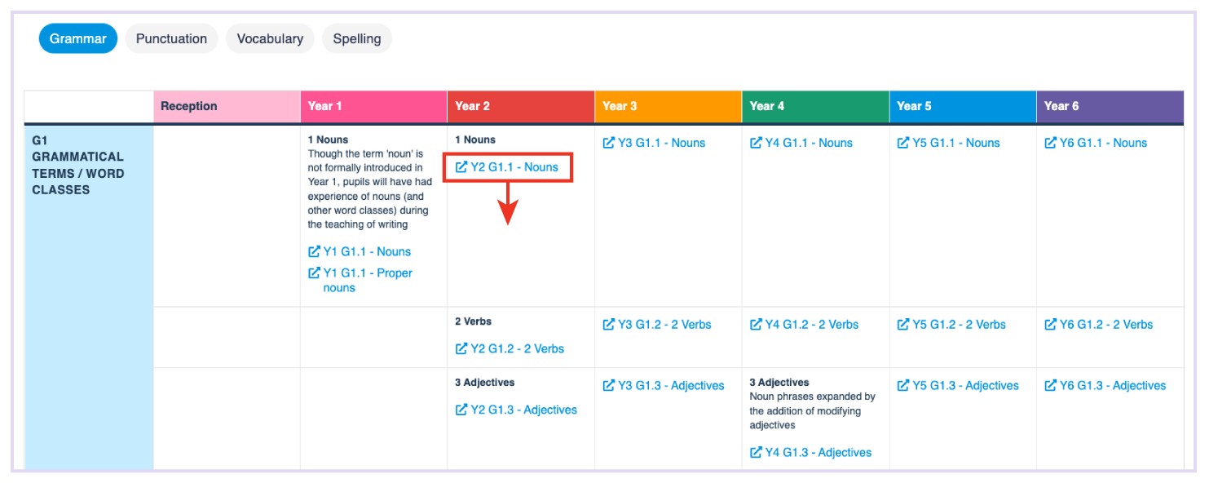1209x483 pixels.
Task: Open the Y2 G1.2 - 2 Verbs link
Action: (517, 349)
